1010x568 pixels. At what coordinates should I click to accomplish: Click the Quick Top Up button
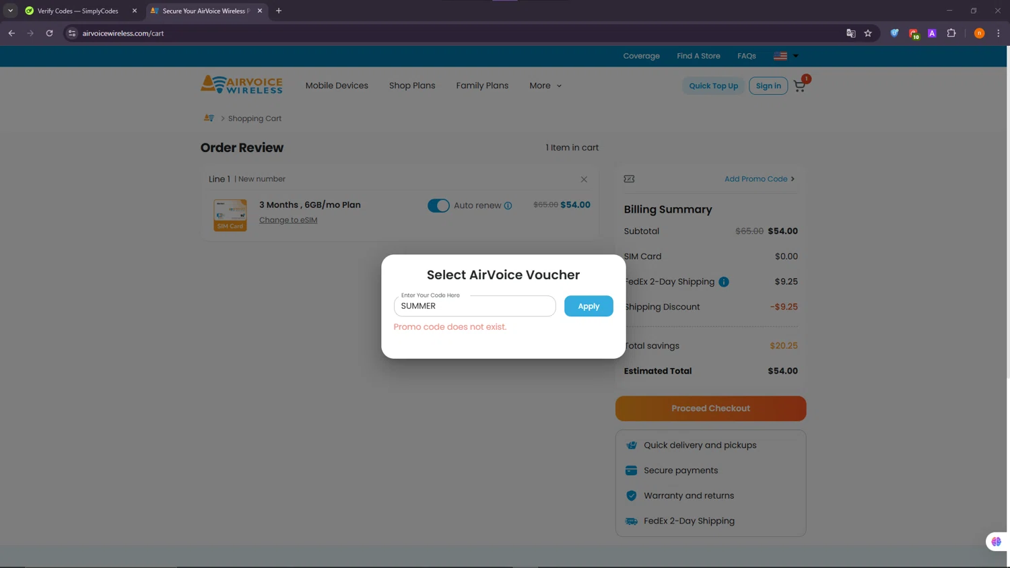click(x=713, y=85)
